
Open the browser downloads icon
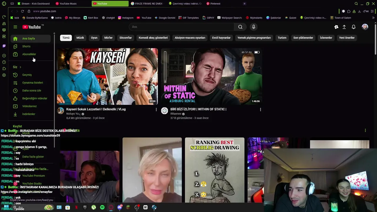tap(359, 11)
